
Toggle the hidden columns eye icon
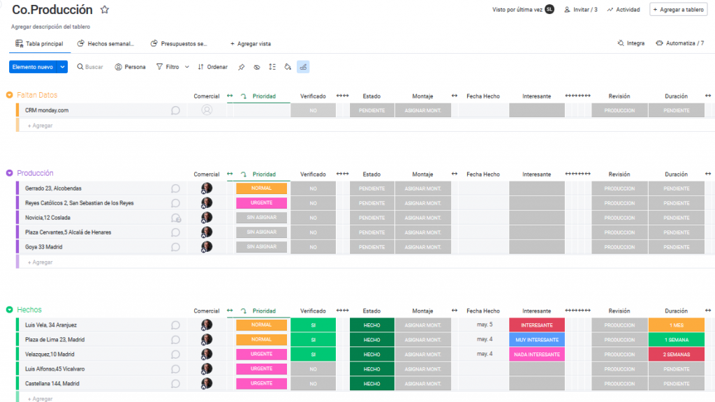click(x=257, y=67)
